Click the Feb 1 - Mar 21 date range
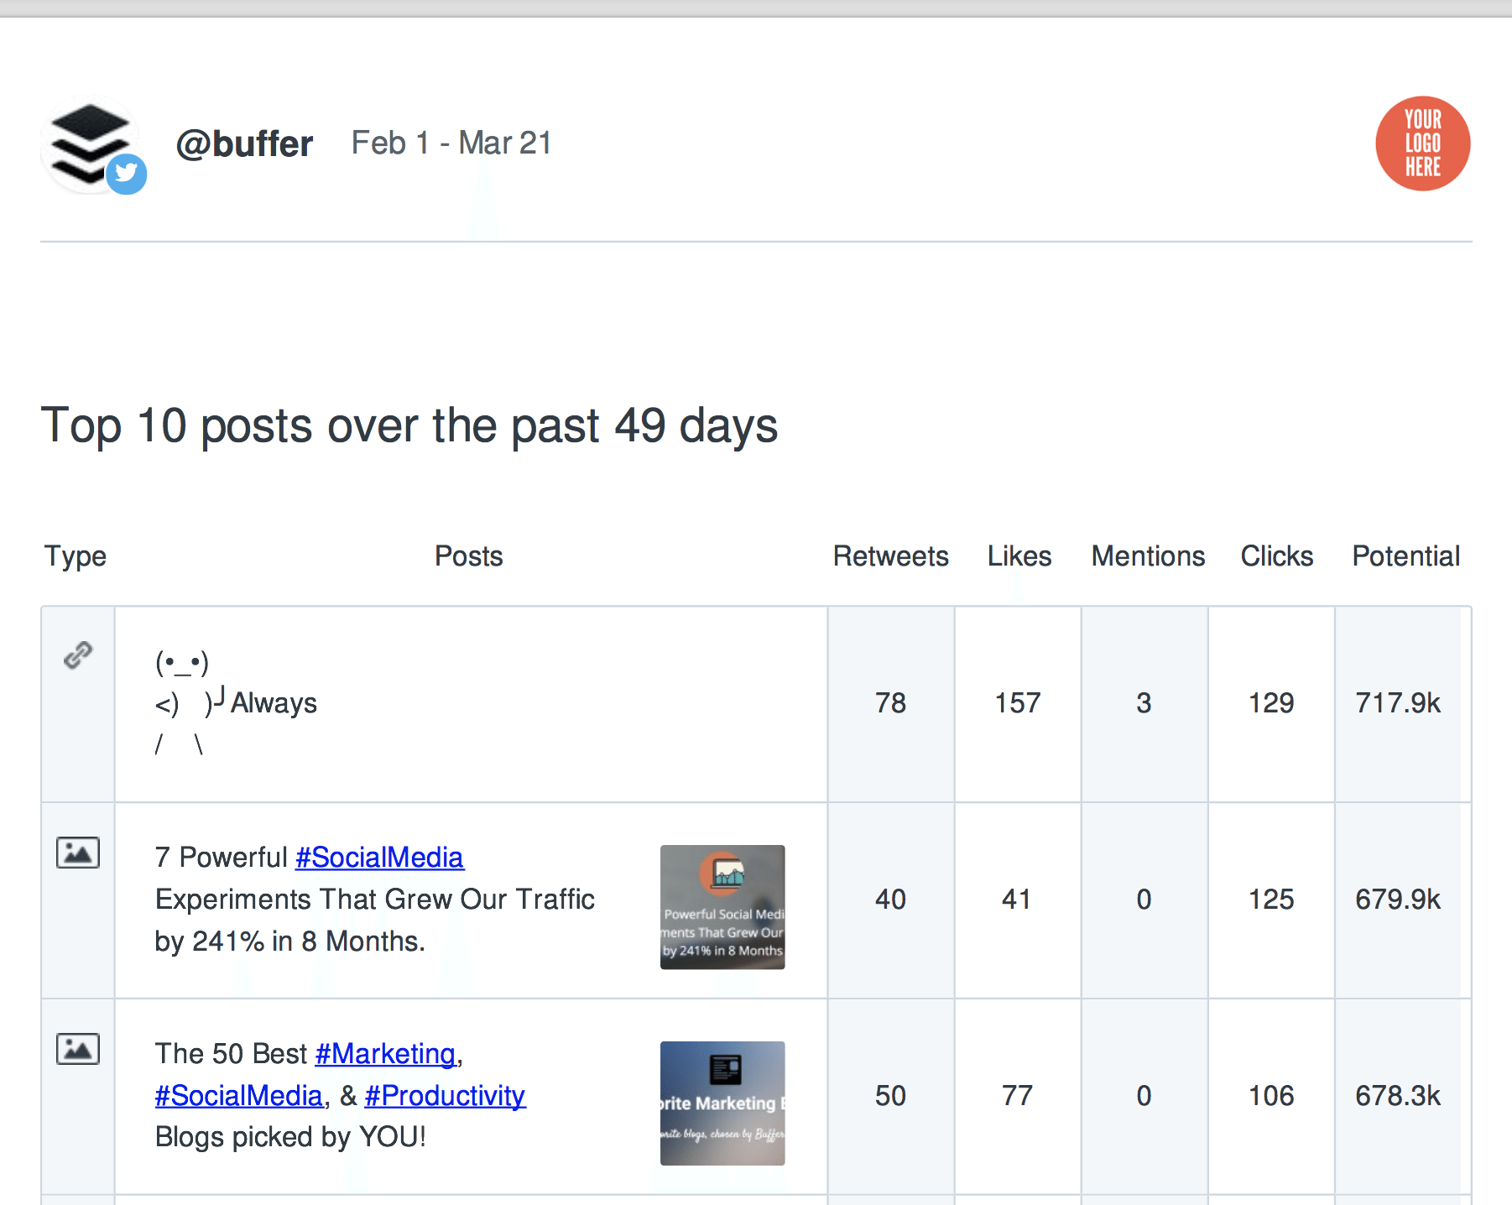The height and width of the screenshot is (1205, 1512). 451,143
